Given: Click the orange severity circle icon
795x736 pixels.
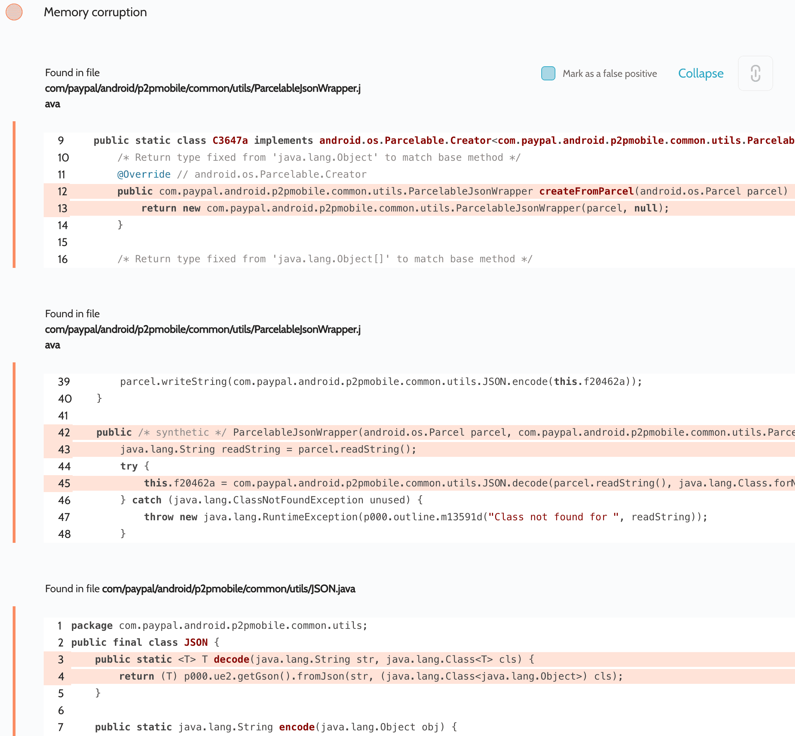Looking at the screenshot, I should click(x=14, y=12).
